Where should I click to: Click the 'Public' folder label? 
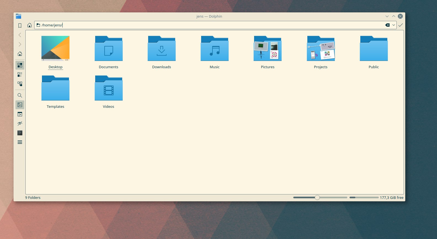[374, 67]
